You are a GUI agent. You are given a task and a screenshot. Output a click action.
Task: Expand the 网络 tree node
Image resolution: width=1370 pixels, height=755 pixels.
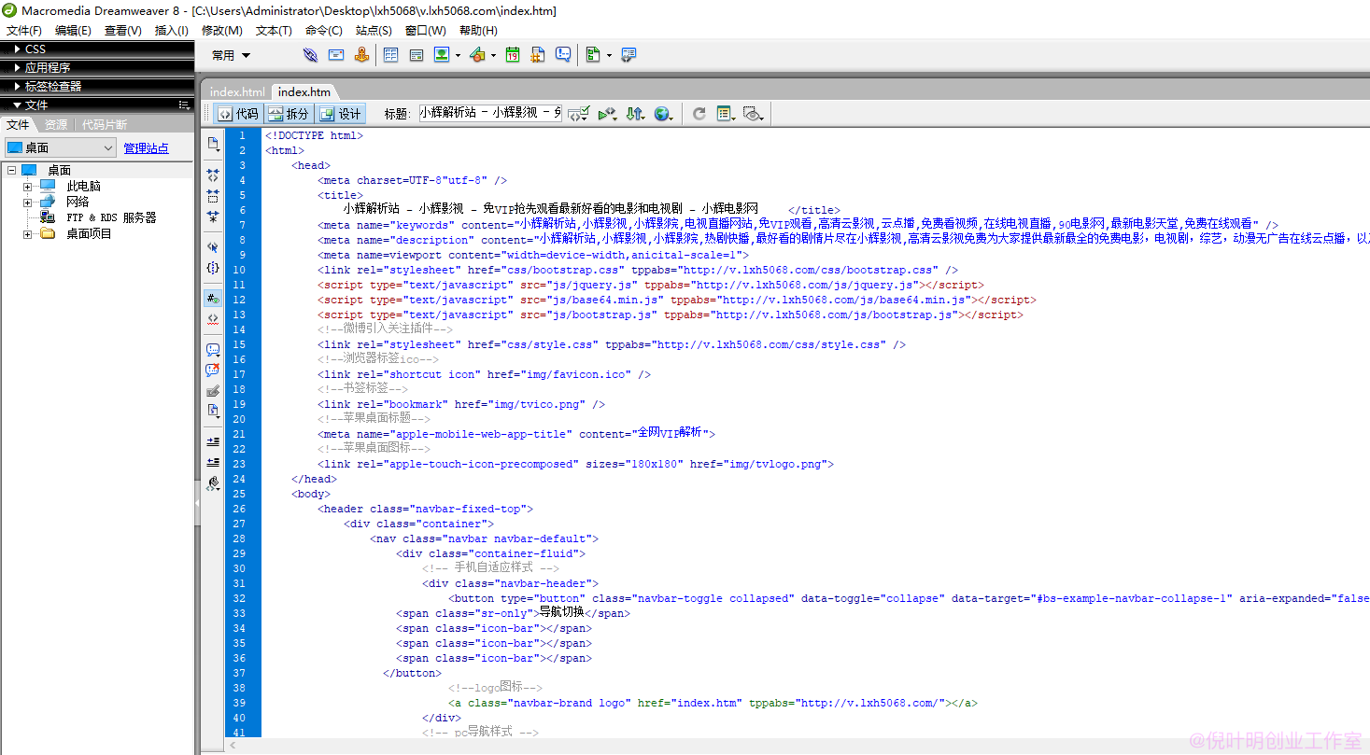[27, 203]
